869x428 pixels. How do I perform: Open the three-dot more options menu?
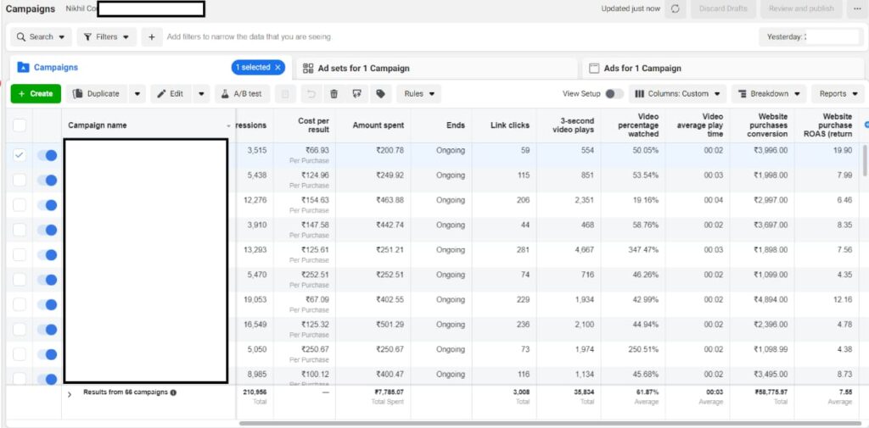pyautogui.click(x=857, y=8)
